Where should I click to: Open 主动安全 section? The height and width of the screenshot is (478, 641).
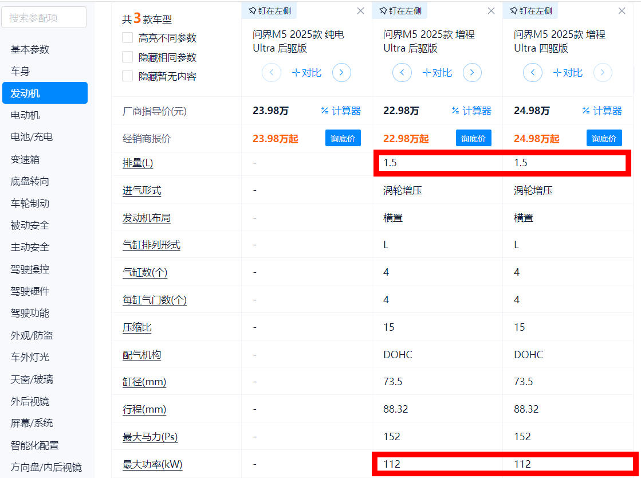click(30, 247)
